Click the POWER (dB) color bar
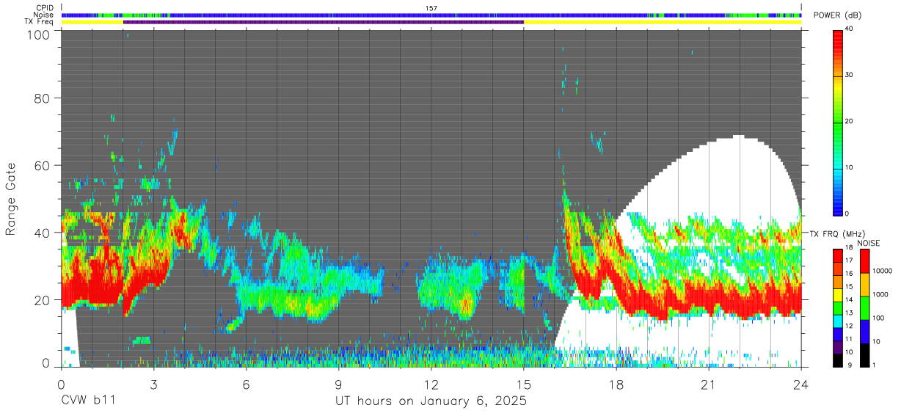Viewport: 901px width, 416px height. [x=839, y=122]
